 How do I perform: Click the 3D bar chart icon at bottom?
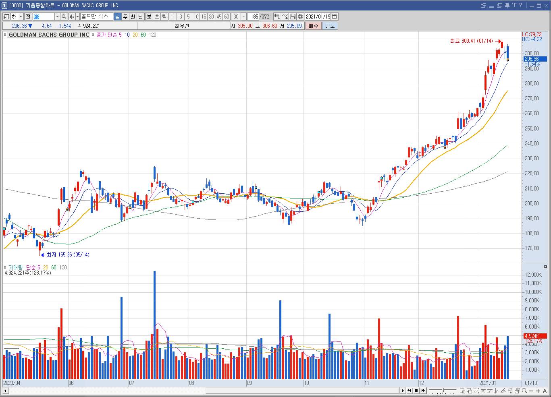510,391
